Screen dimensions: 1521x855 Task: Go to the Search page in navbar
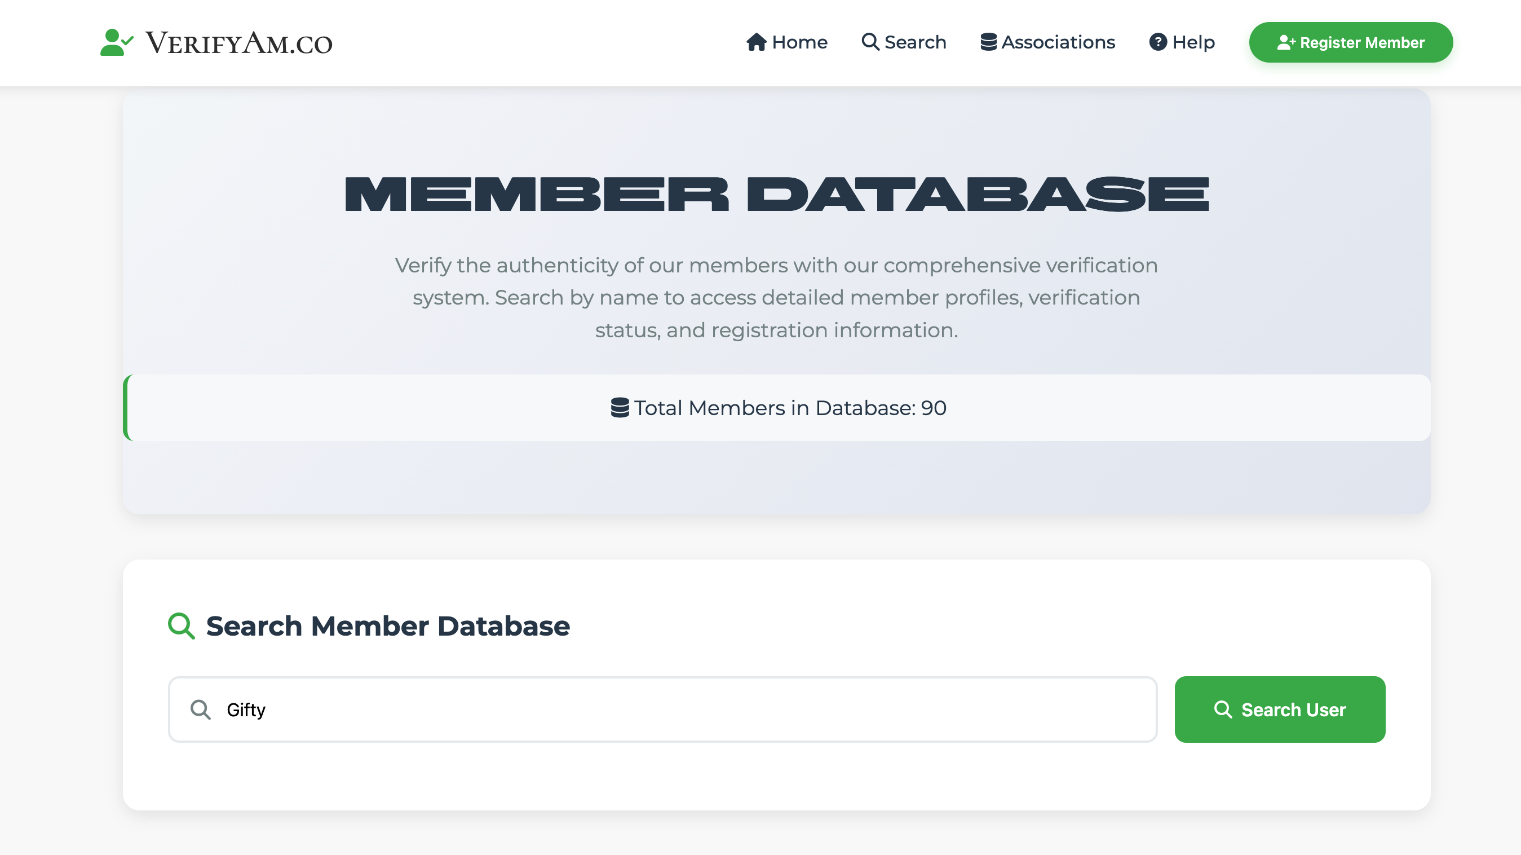(914, 42)
